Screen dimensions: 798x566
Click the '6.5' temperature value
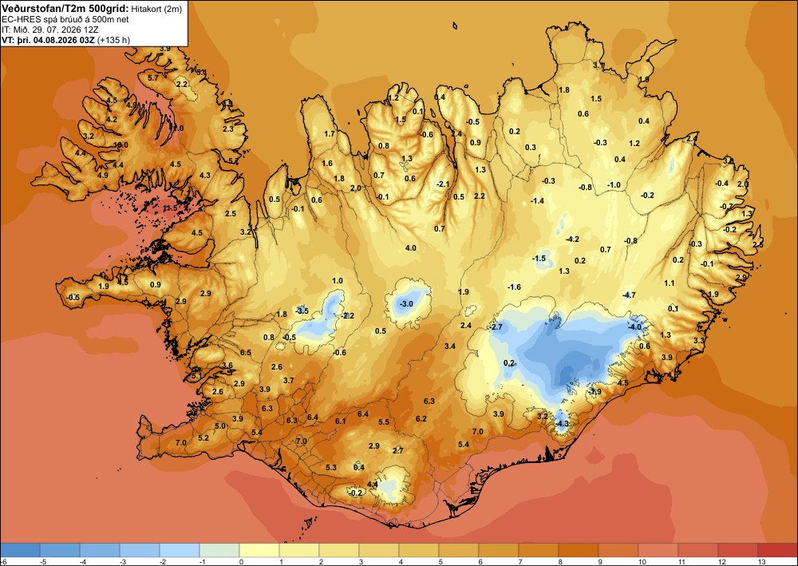tap(246, 353)
